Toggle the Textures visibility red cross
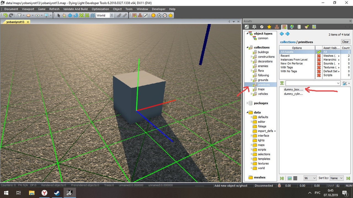Viewport: 353px width, 198px height. [319, 67]
